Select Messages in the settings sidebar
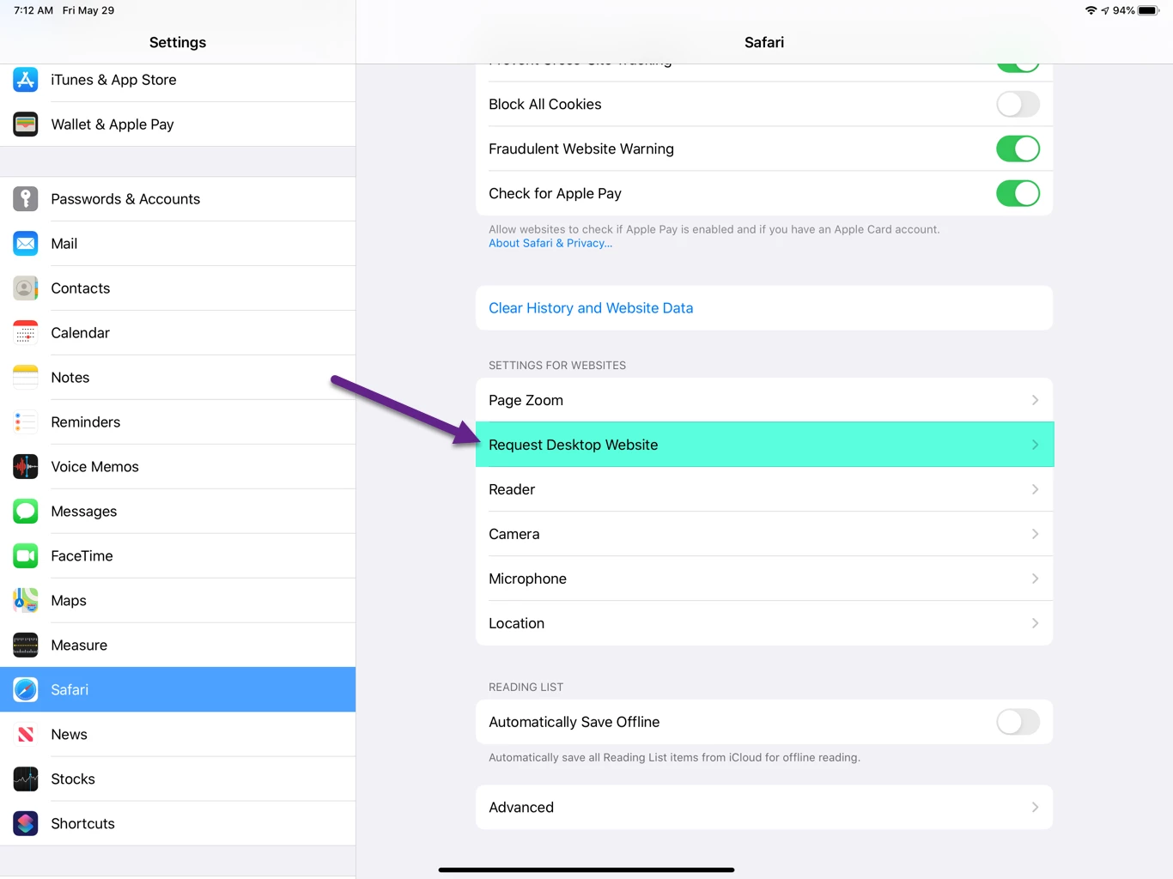 click(178, 512)
